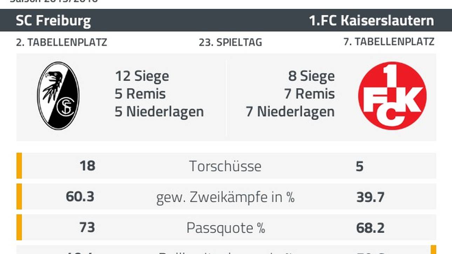Viewport: 452px width, 254px height.
Task: Click the 12 Siege text
Action: point(142,76)
